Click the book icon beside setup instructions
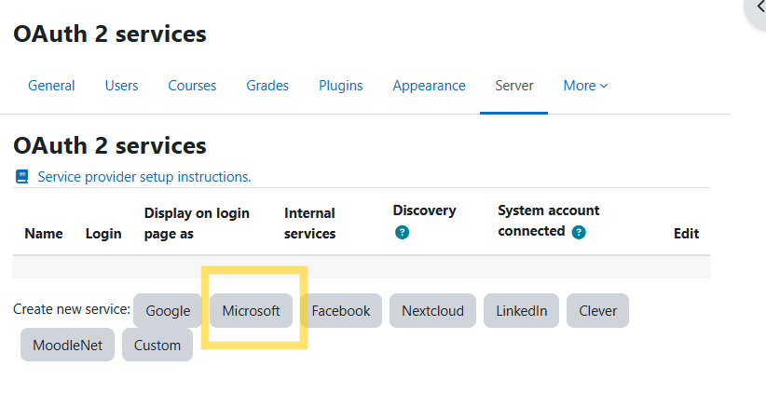This screenshot has height=407, width=766. (x=22, y=176)
